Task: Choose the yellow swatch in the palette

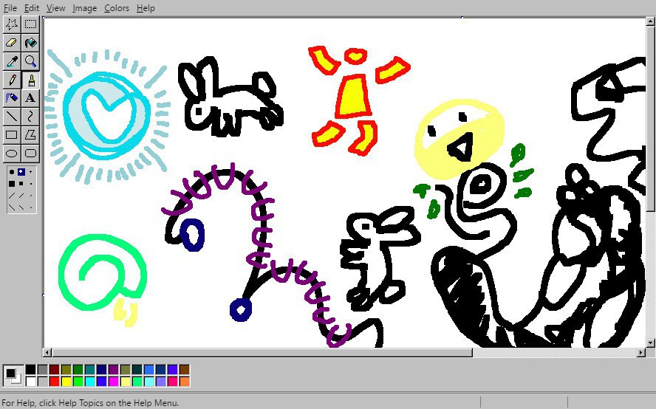Action: coord(66,382)
